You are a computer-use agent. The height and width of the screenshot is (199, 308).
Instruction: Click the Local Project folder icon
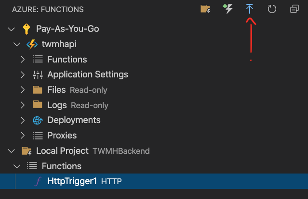[x=27, y=151]
